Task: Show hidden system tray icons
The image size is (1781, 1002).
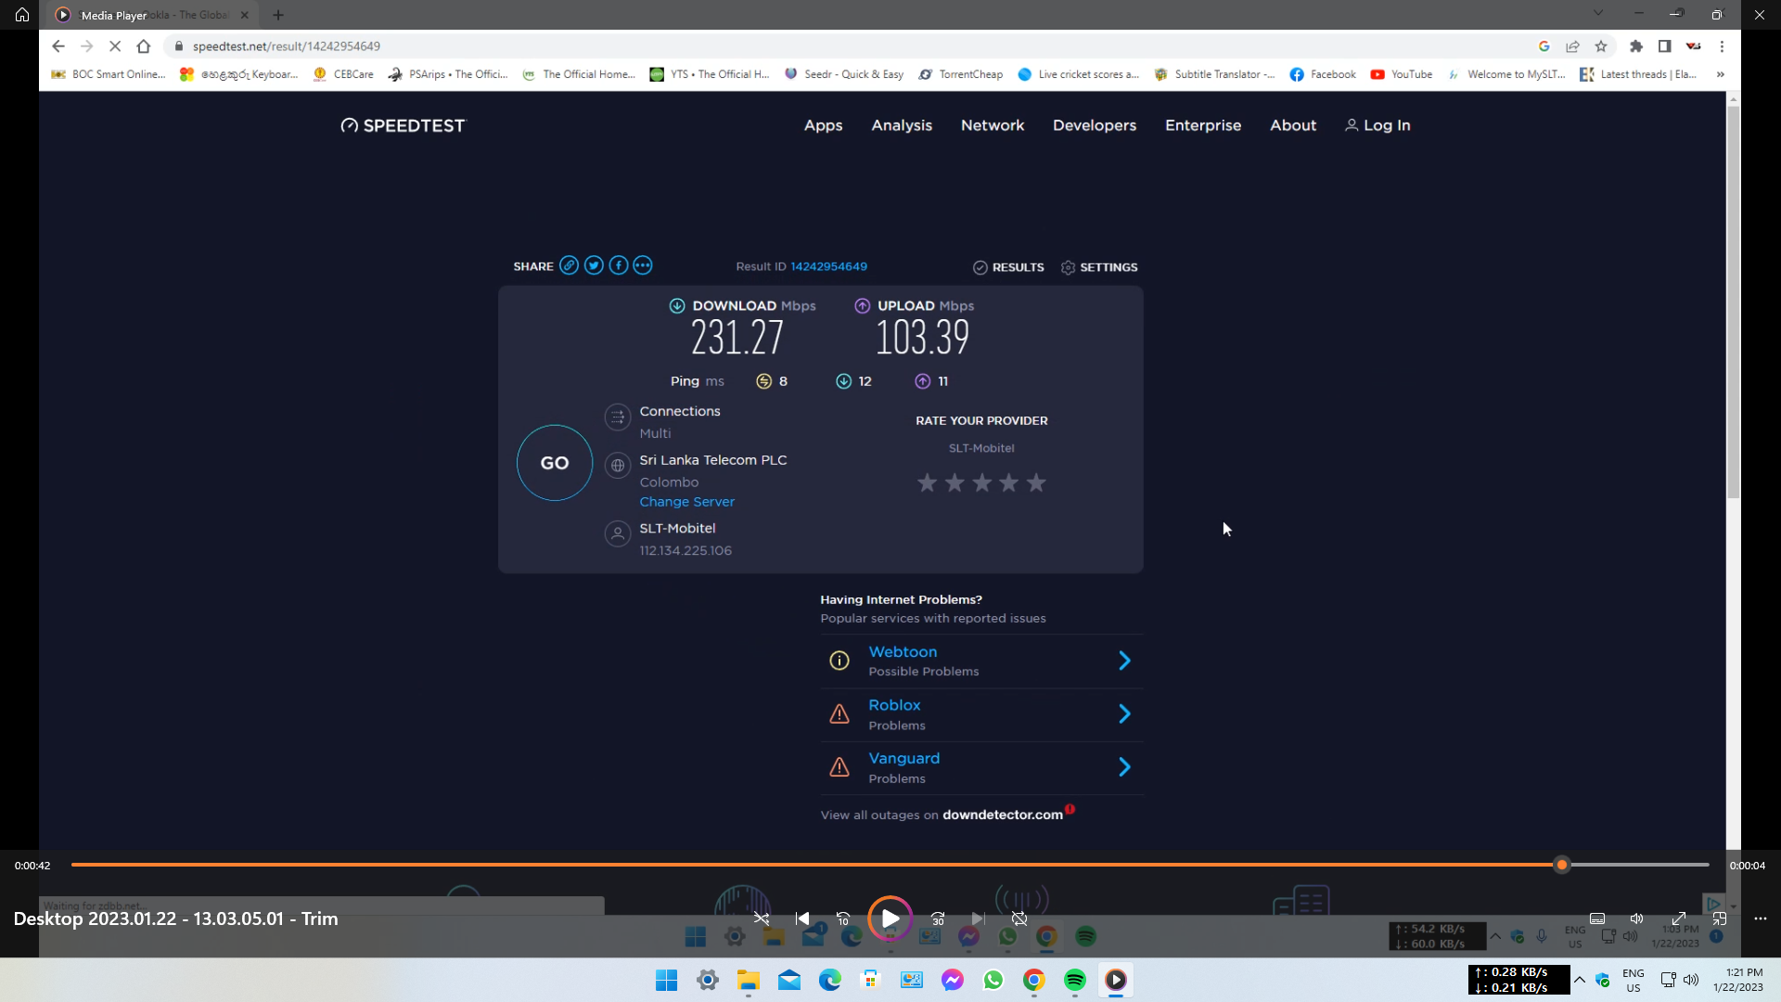Action: coord(1579,980)
